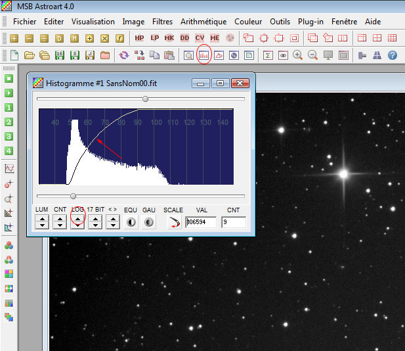Click the multiply (x) arithmetic icon
This screenshot has height=351, width=405.
pos(104,39)
